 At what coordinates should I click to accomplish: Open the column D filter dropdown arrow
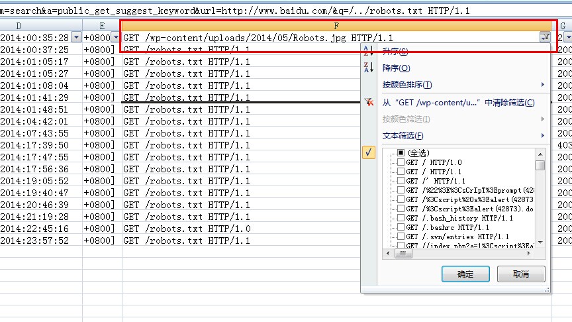(x=75, y=38)
